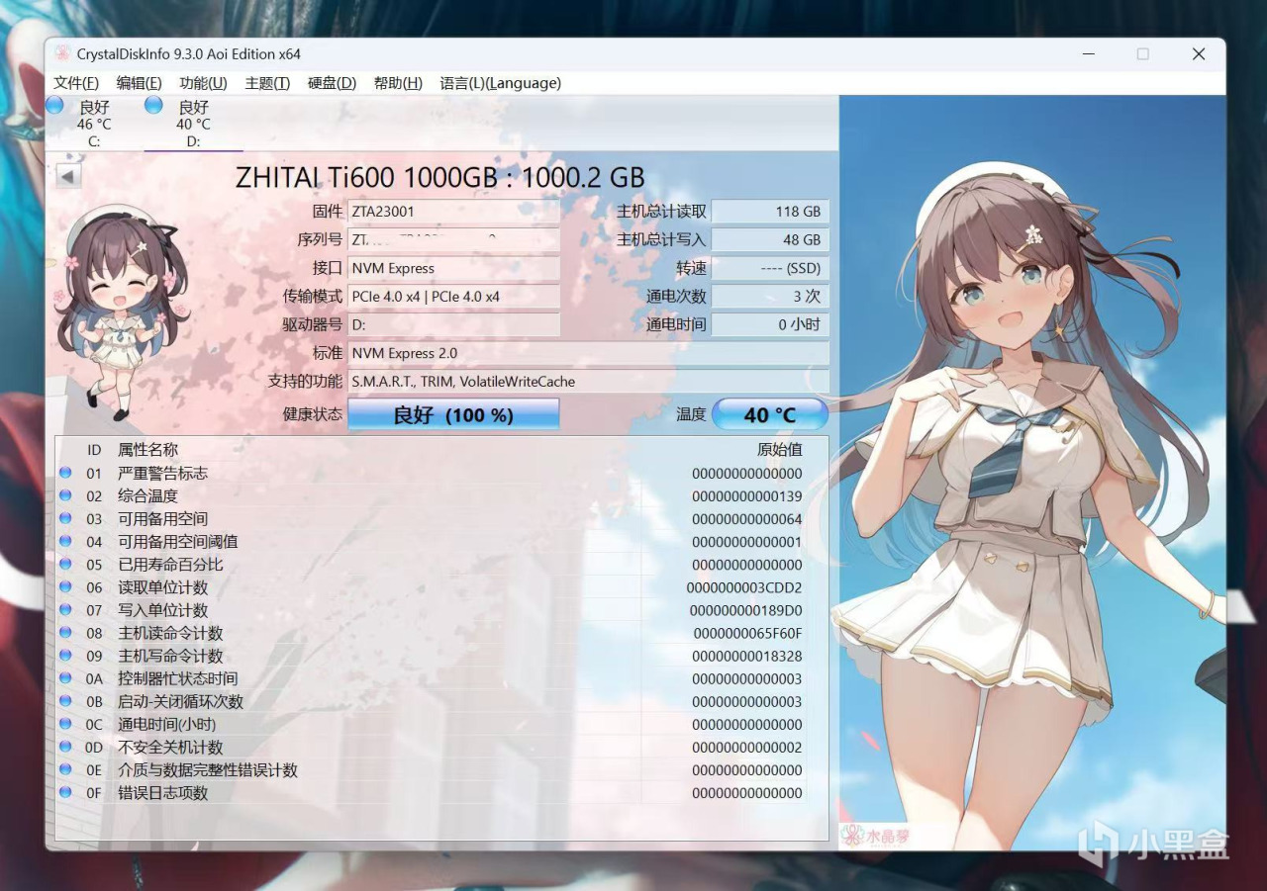
Task: Select the 主机读命令计数 attribute row
Action: pos(432,633)
